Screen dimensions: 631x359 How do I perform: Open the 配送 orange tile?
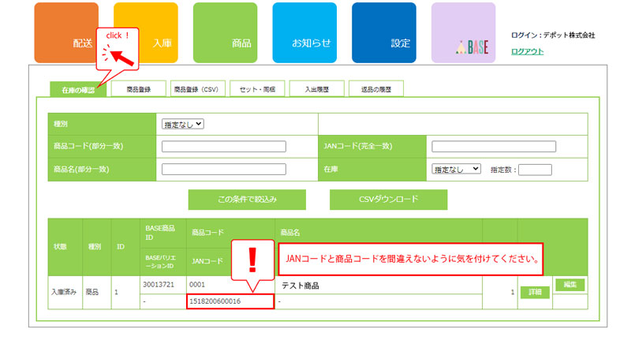[66, 33]
